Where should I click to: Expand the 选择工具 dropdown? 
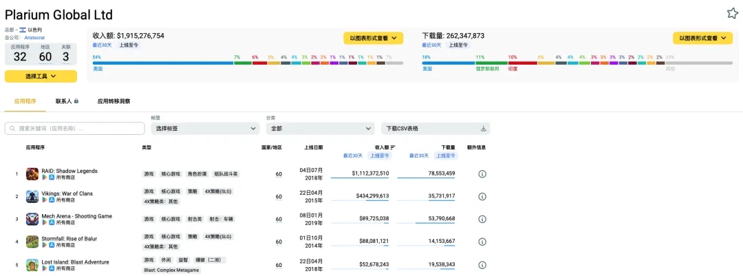pos(41,76)
